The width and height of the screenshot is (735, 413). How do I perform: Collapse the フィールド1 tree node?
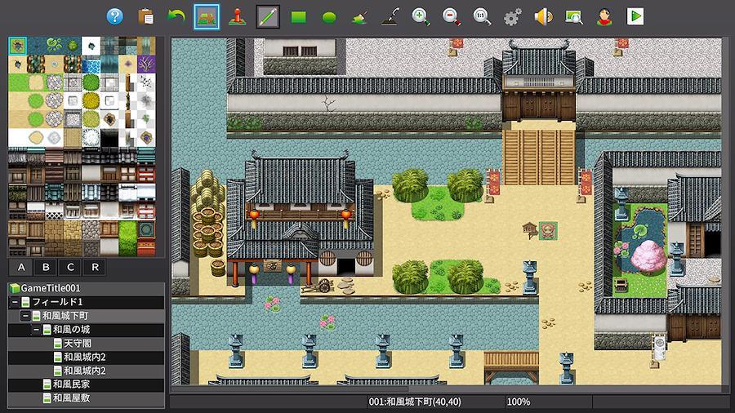15,302
